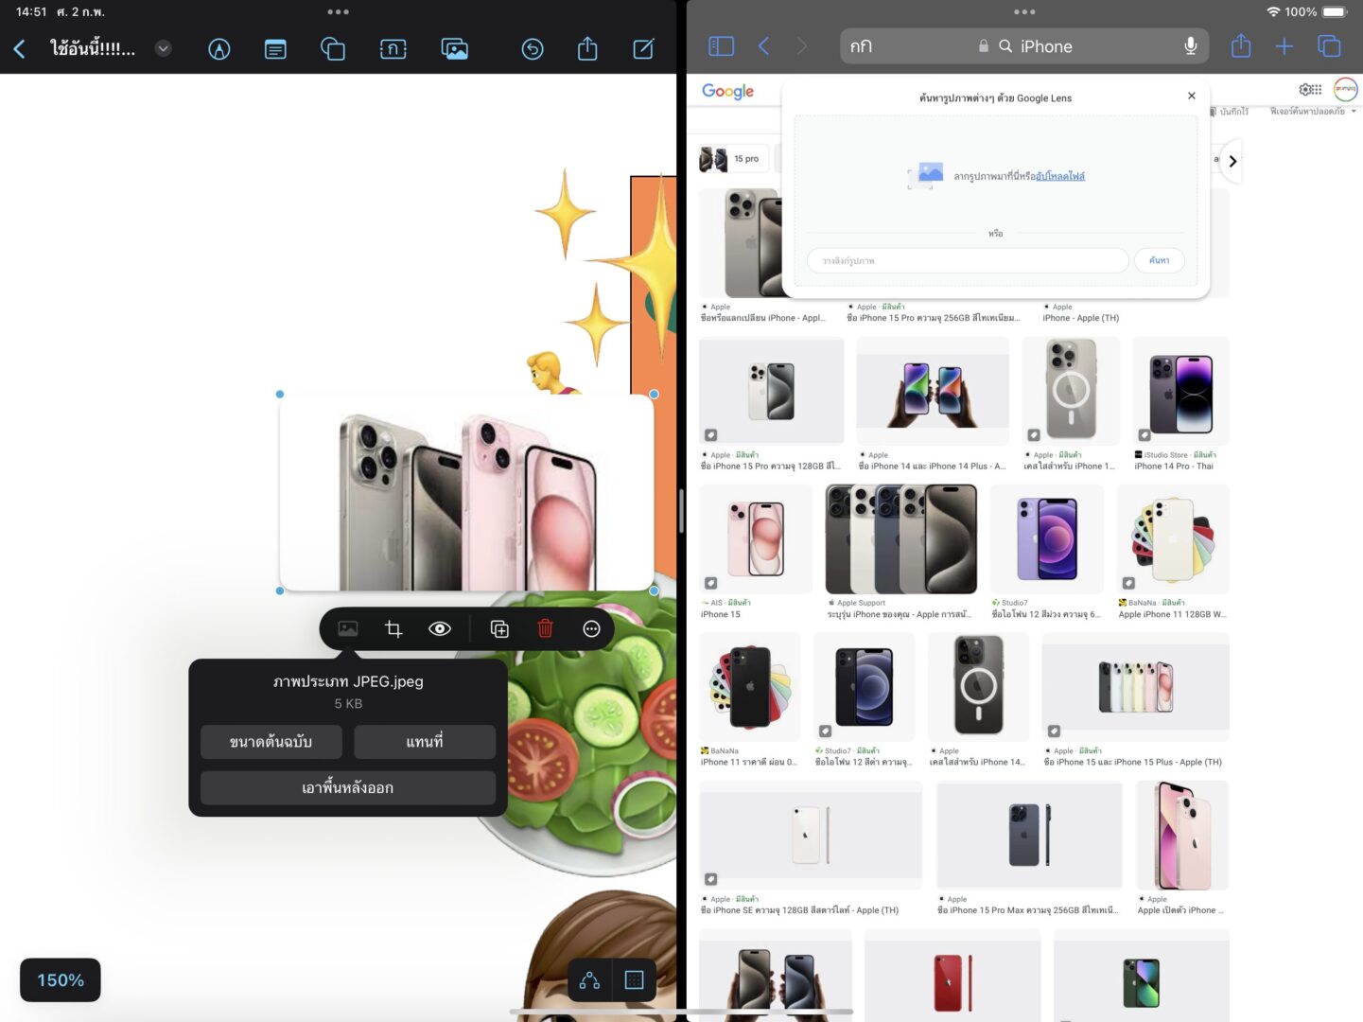Create a new board with compose icon
This screenshot has height=1022, width=1363.
[643, 48]
